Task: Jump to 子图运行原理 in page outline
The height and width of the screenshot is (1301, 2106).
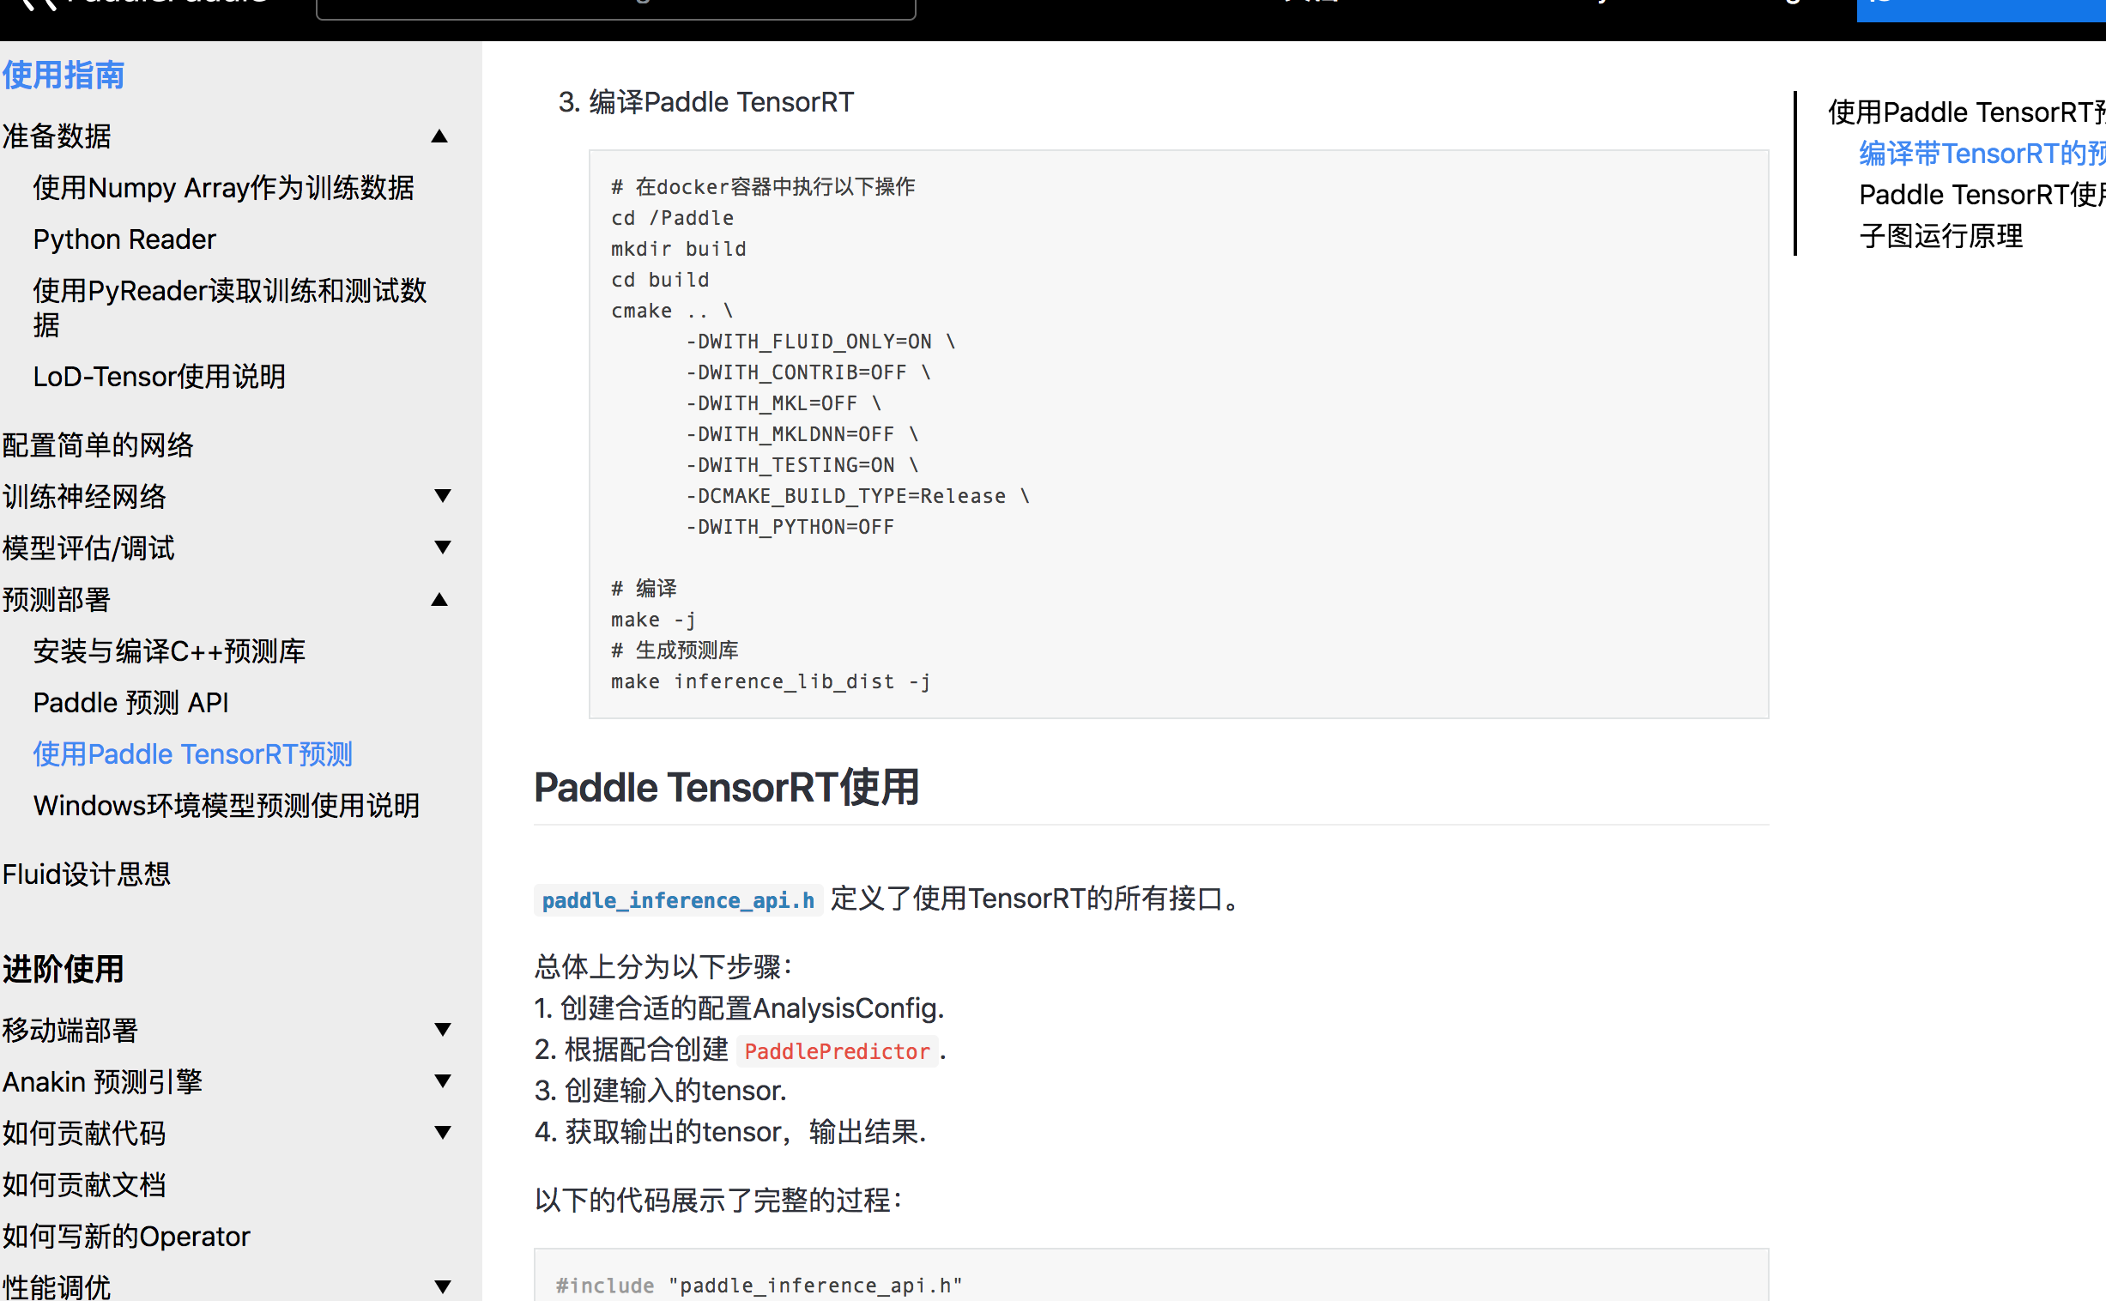Action: (x=1941, y=236)
